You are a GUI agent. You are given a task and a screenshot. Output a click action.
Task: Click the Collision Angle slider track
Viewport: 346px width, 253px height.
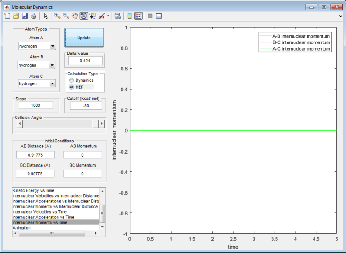click(57, 124)
